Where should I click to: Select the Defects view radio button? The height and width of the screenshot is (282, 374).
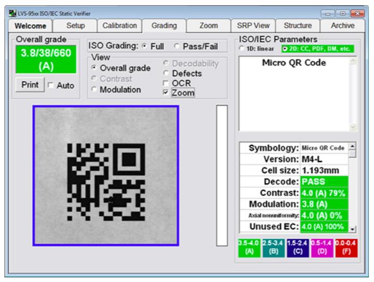click(x=166, y=74)
